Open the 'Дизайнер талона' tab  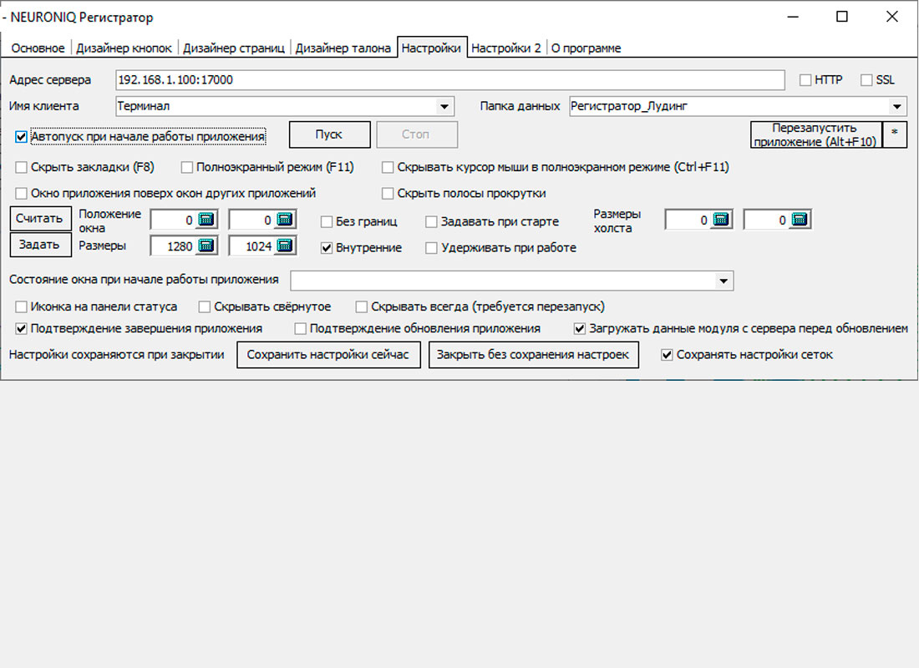343,48
